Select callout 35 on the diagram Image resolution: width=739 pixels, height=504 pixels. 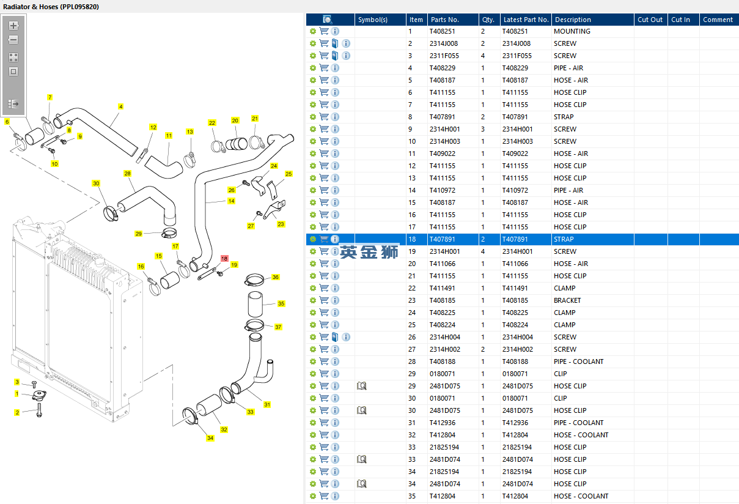pyautogui.click(x=281, y=303)
